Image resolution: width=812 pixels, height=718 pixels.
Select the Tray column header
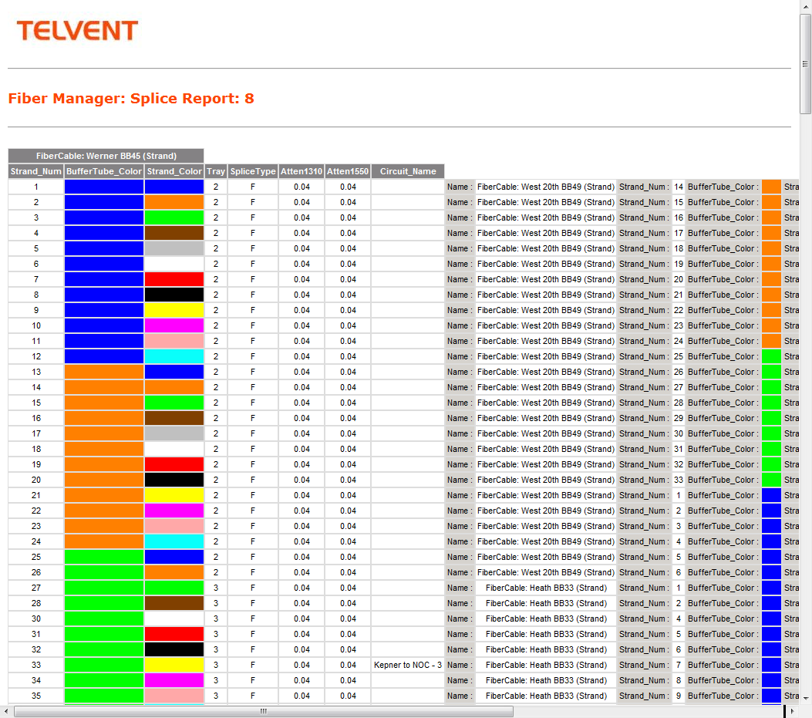coord(215,171)
